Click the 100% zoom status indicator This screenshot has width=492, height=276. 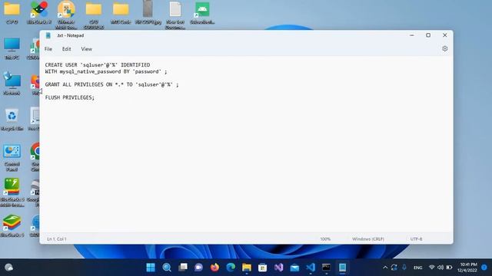pyautogui.click(x=325, y=239)
